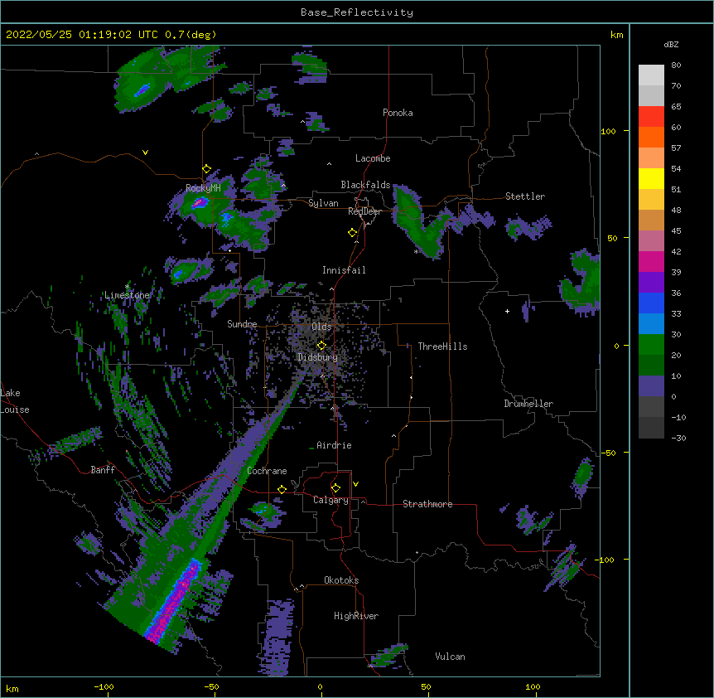Click the magenta storm core near RockyMH
The width and height of the screenshot is (714, 698).
click(x=199, y=203)
